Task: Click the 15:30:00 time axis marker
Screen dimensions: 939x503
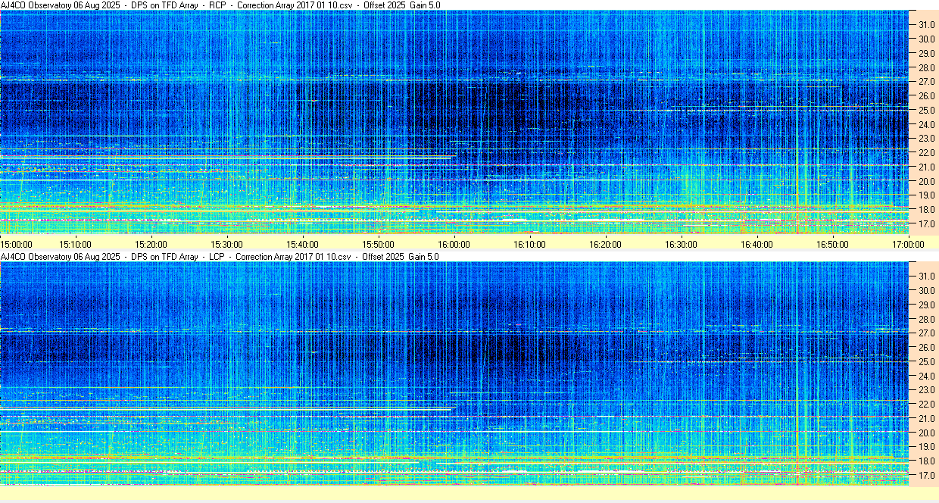Action: 226,244
